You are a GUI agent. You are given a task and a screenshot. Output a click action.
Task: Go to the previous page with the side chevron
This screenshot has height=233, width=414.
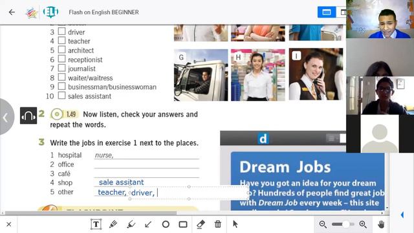(6, 117)
